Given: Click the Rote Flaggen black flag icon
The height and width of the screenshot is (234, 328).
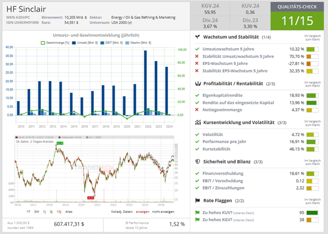Looking at the screenshot, I should pos(198,200).
